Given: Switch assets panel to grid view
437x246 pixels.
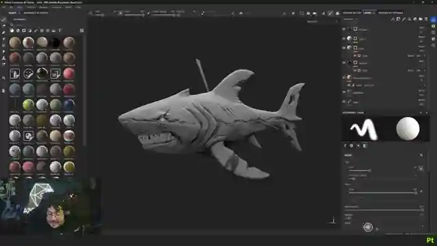Looking at the screenshot, I should point(82,30).
